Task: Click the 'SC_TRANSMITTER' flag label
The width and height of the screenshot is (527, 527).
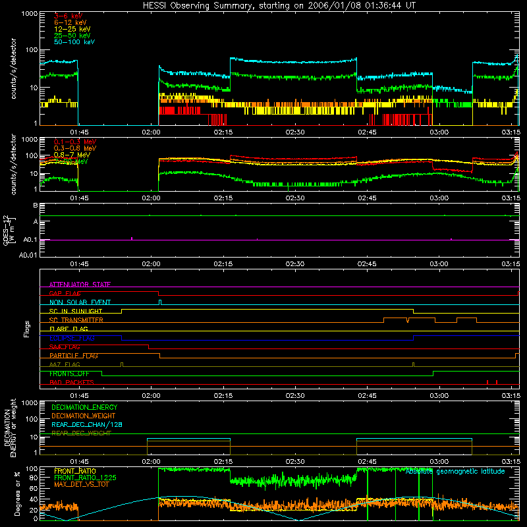Action: point(76,320)
